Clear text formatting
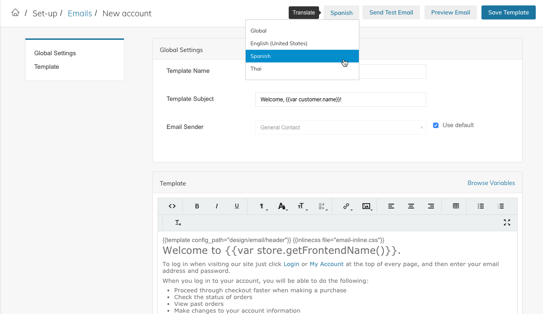This screenshot has height=314, width=543. (178, 222)
